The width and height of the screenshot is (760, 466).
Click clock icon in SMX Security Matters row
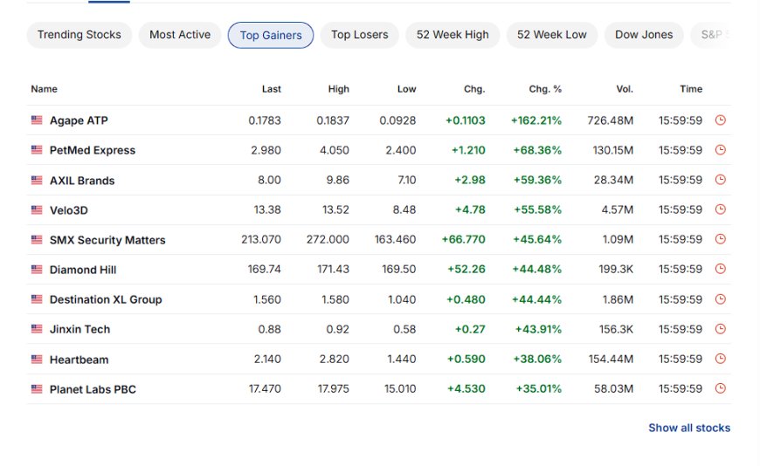[721, 239]
